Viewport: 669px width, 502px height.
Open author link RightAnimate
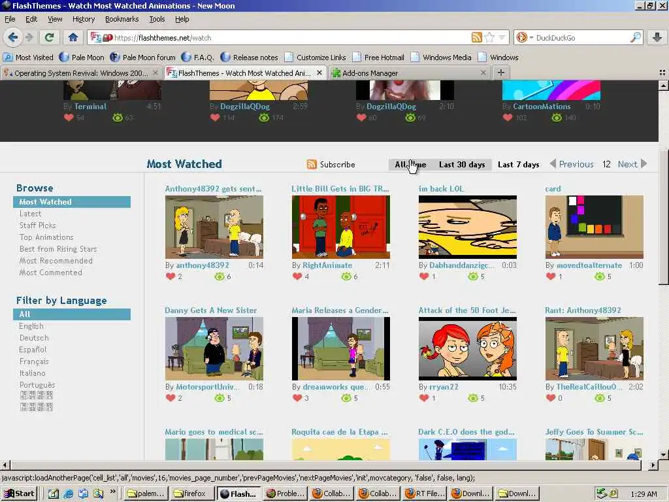pyautogui.click(x=327, y=265)
